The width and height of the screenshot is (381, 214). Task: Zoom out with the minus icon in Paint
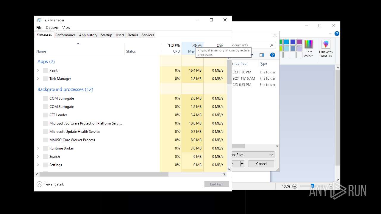(295, 186)
